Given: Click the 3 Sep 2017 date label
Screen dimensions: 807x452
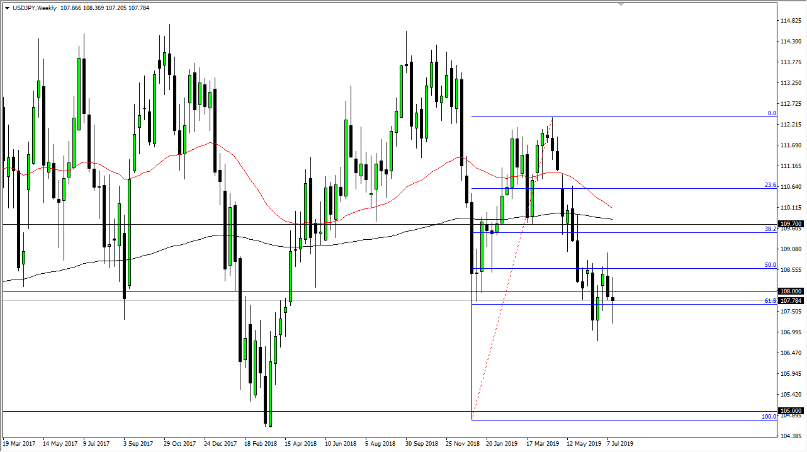Looking at the screenshot, I should click(139, 443).
